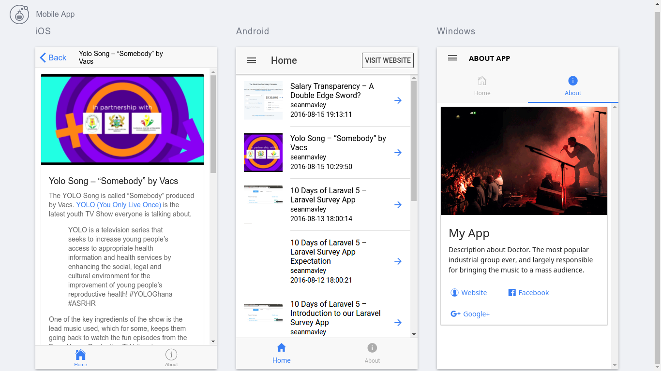The width and height of the screenshot is (661, 371).
Task: Click the flask logo next to Mobile App
Action: coord(19,14)
